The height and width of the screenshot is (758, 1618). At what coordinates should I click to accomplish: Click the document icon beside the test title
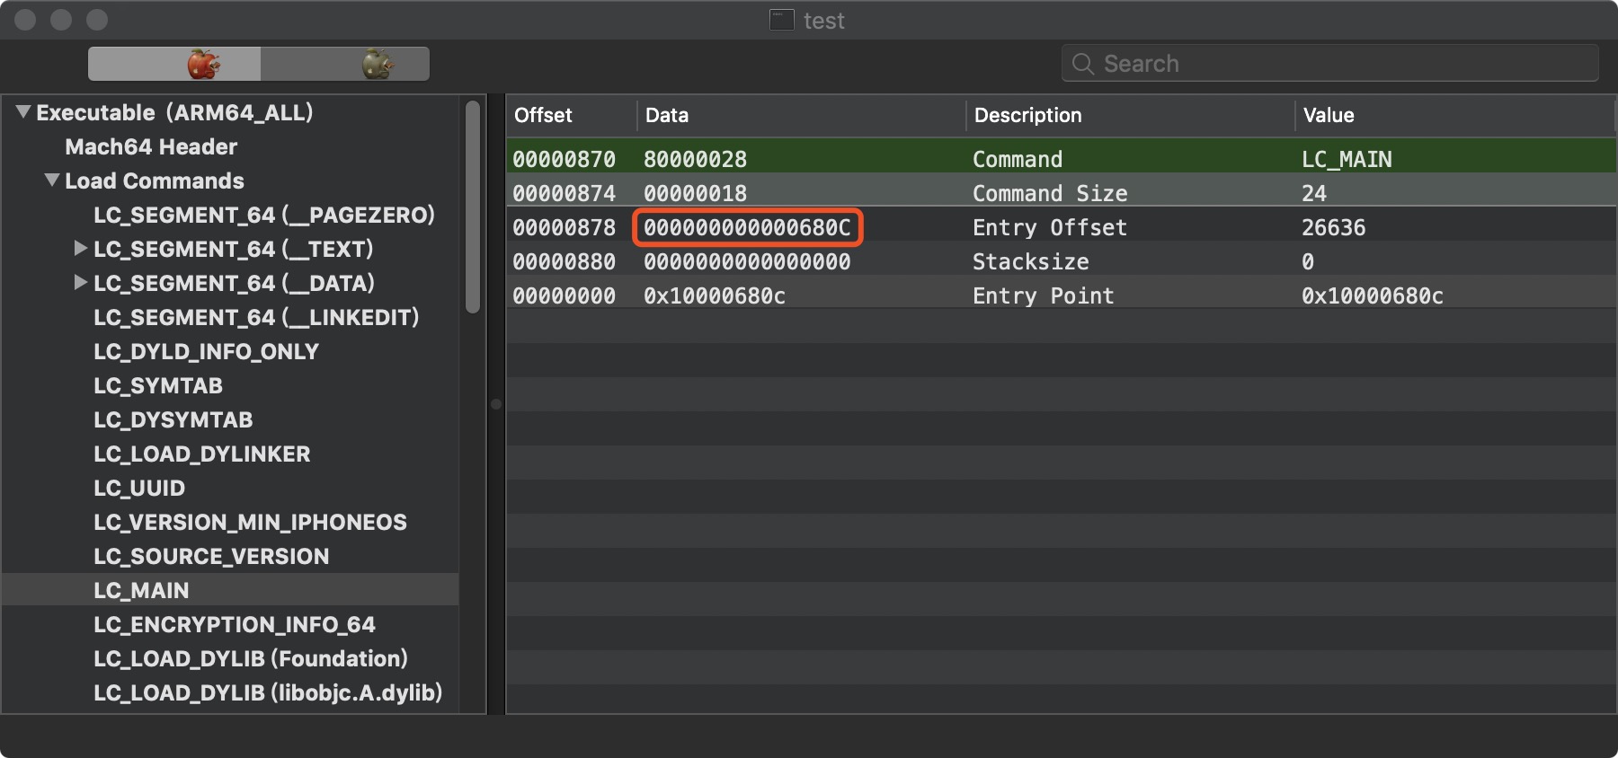click(781, 20)
